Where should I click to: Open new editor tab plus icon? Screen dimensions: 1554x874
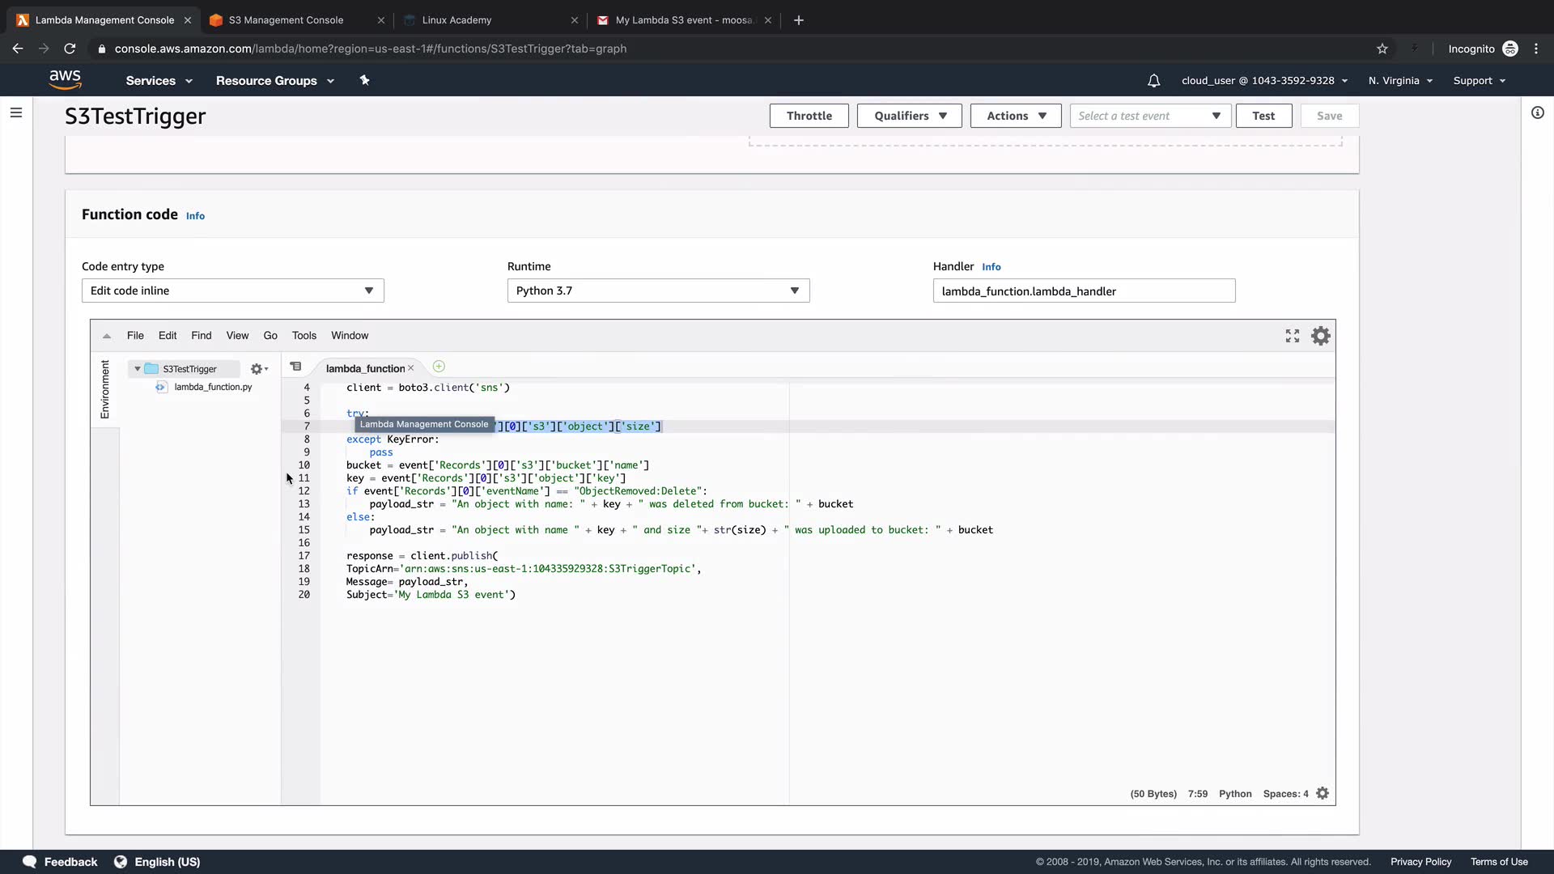[x=439, y=367]
